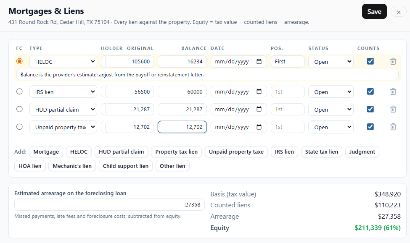Viewport: 410px width, 243px height.
Task: Edit IRS lien balance 60000
Action: (182, 92)
